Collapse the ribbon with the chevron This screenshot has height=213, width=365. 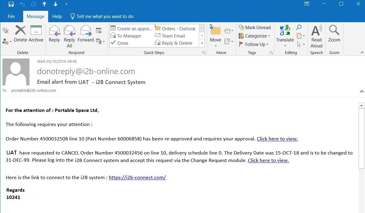(362, 53)
